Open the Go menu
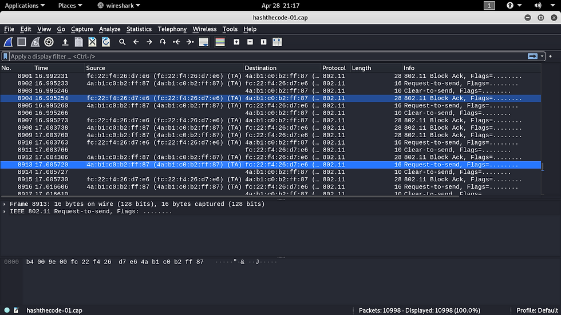561x315 pixels. tap(61, 29)
